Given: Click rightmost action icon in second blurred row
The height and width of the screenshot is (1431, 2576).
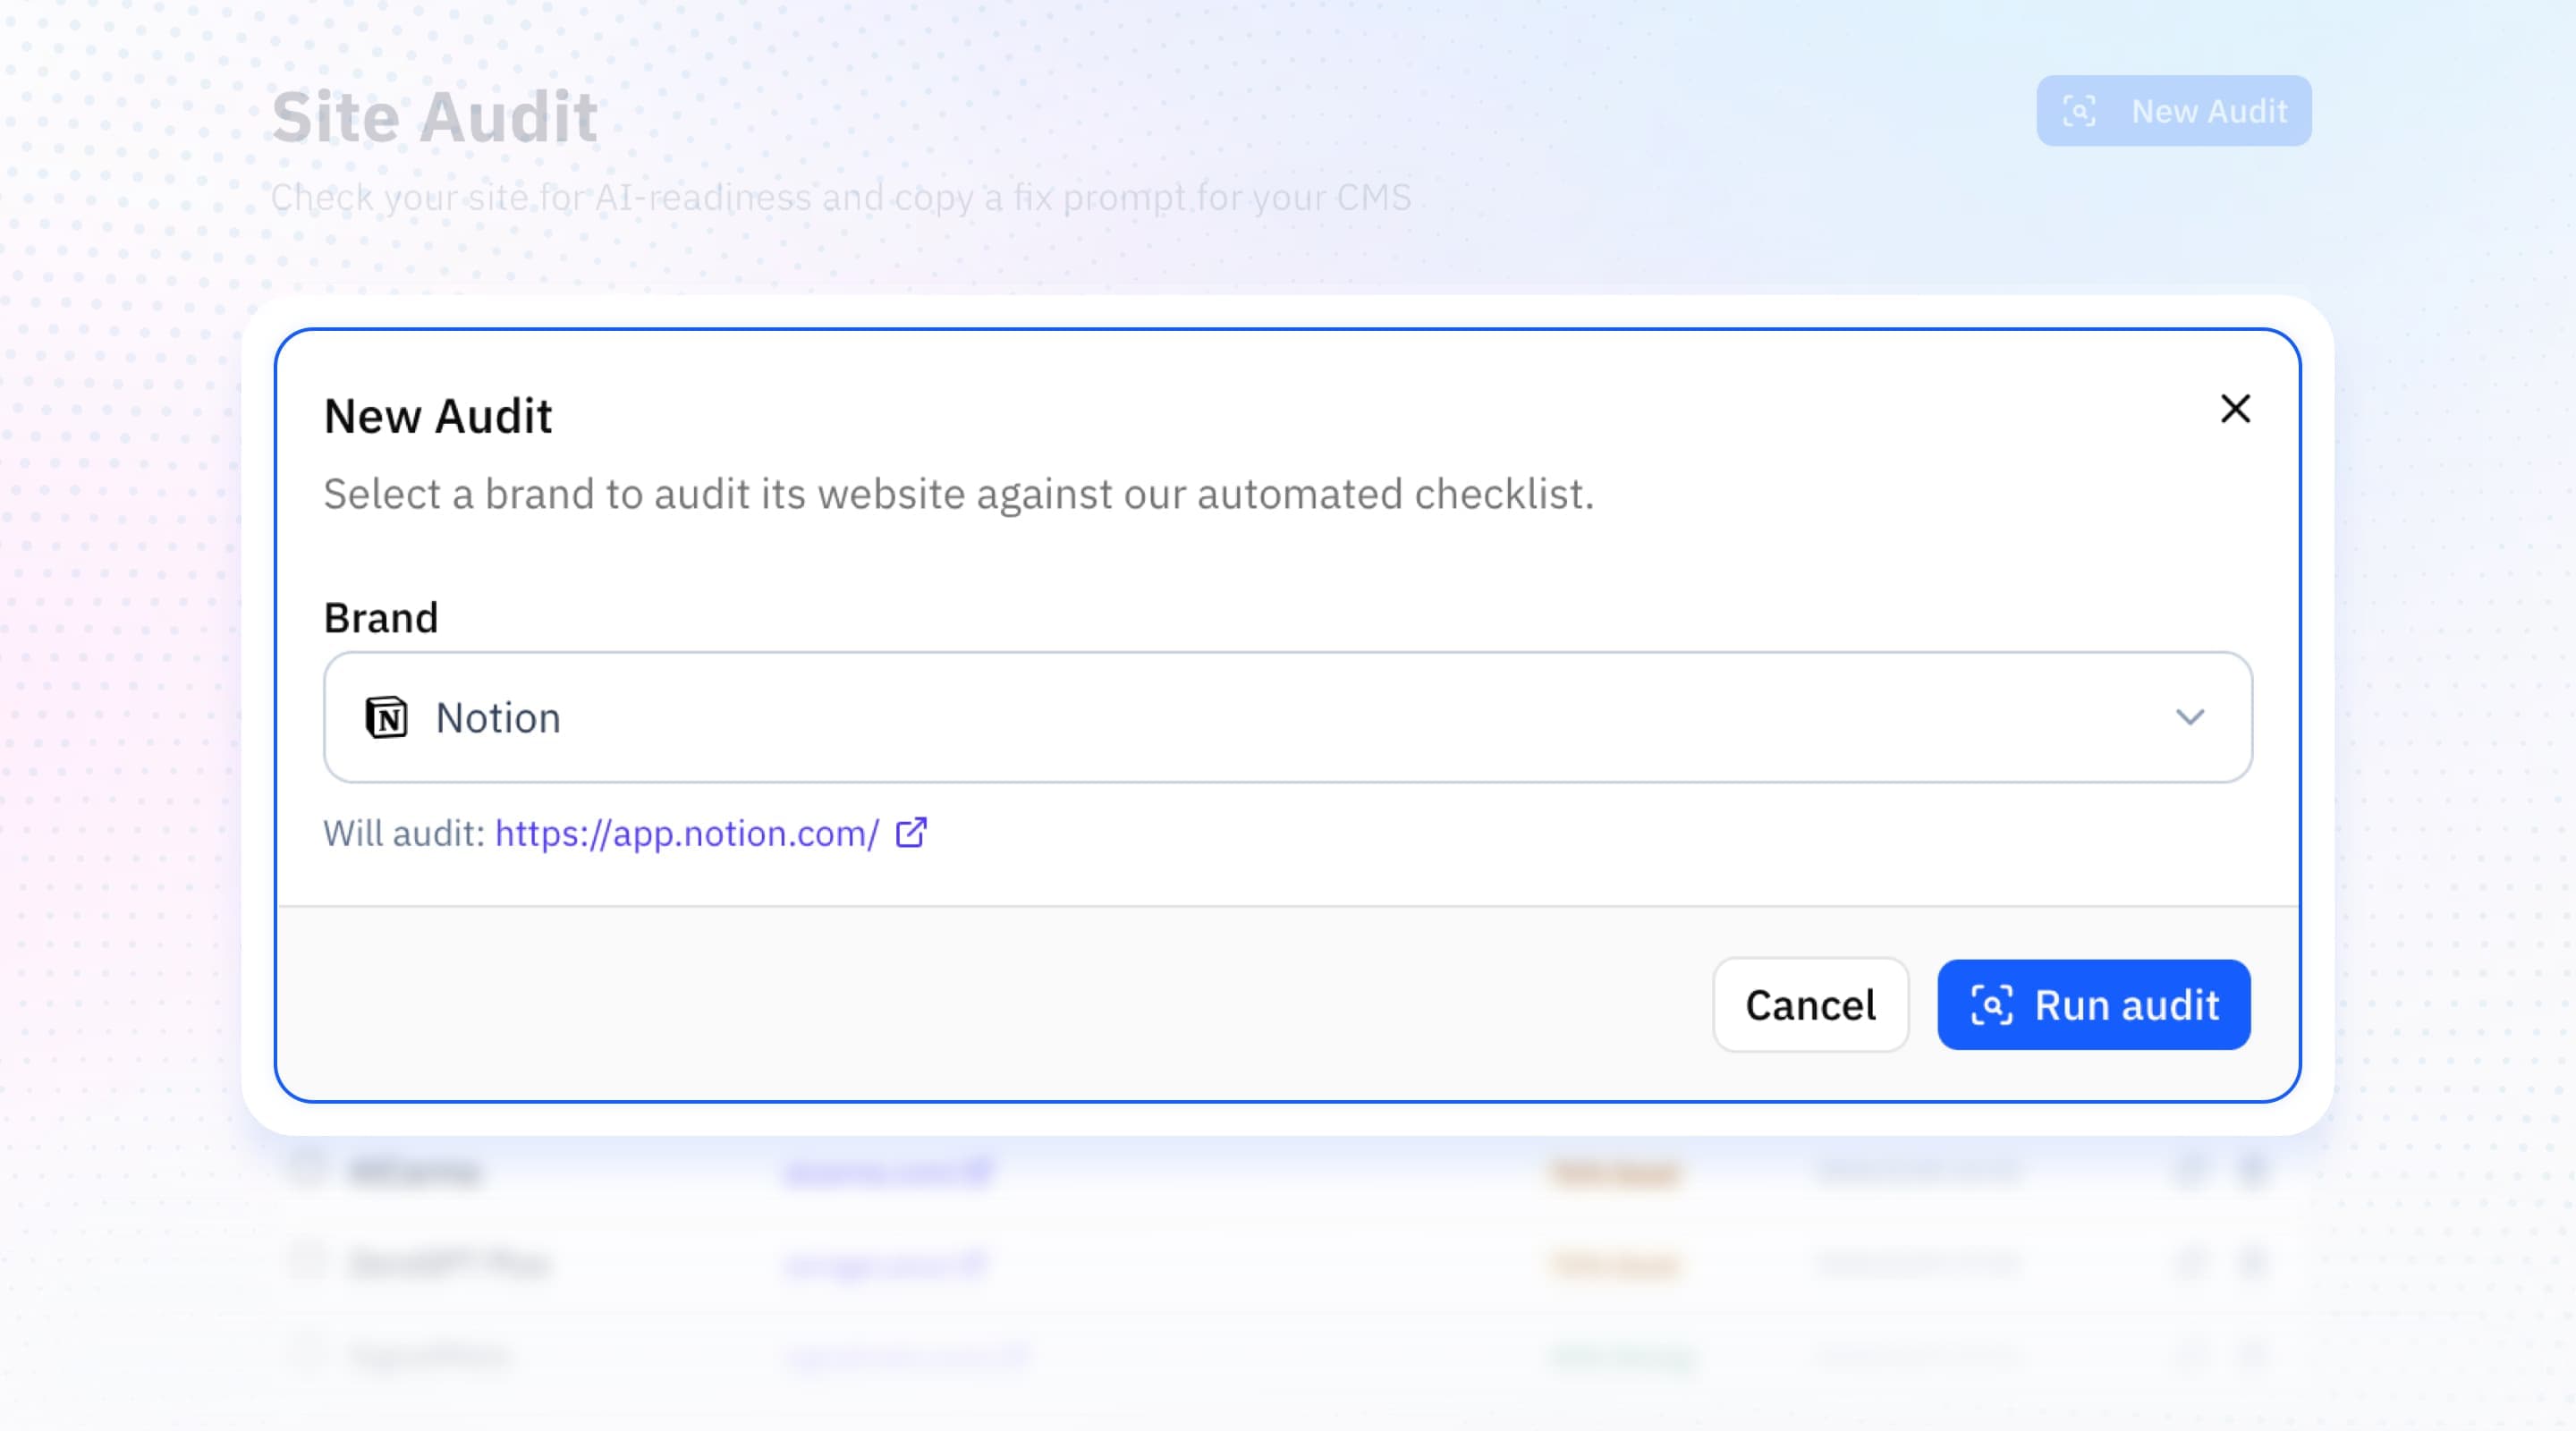Looking at the screenshot, I should [2252, 1262].
